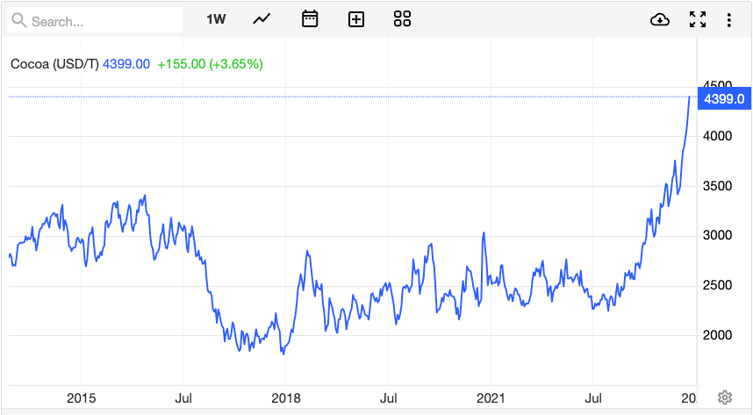
Task: Open the line chart type menu
Action: pos(262,19)
